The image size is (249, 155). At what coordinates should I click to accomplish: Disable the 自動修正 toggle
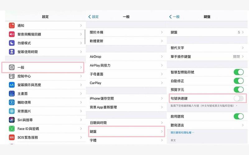click(x=238, y=81)
